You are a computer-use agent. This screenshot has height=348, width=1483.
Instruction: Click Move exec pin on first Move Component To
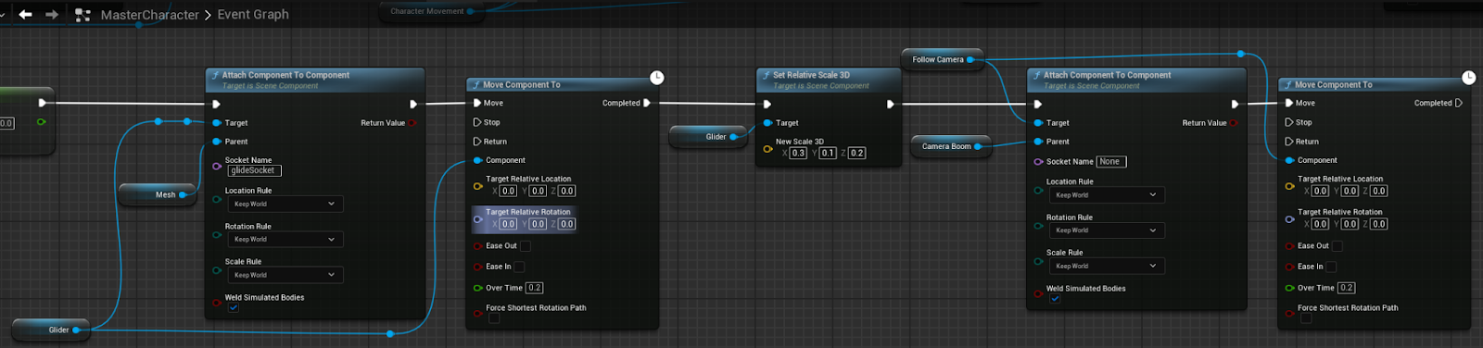point(477,103)
